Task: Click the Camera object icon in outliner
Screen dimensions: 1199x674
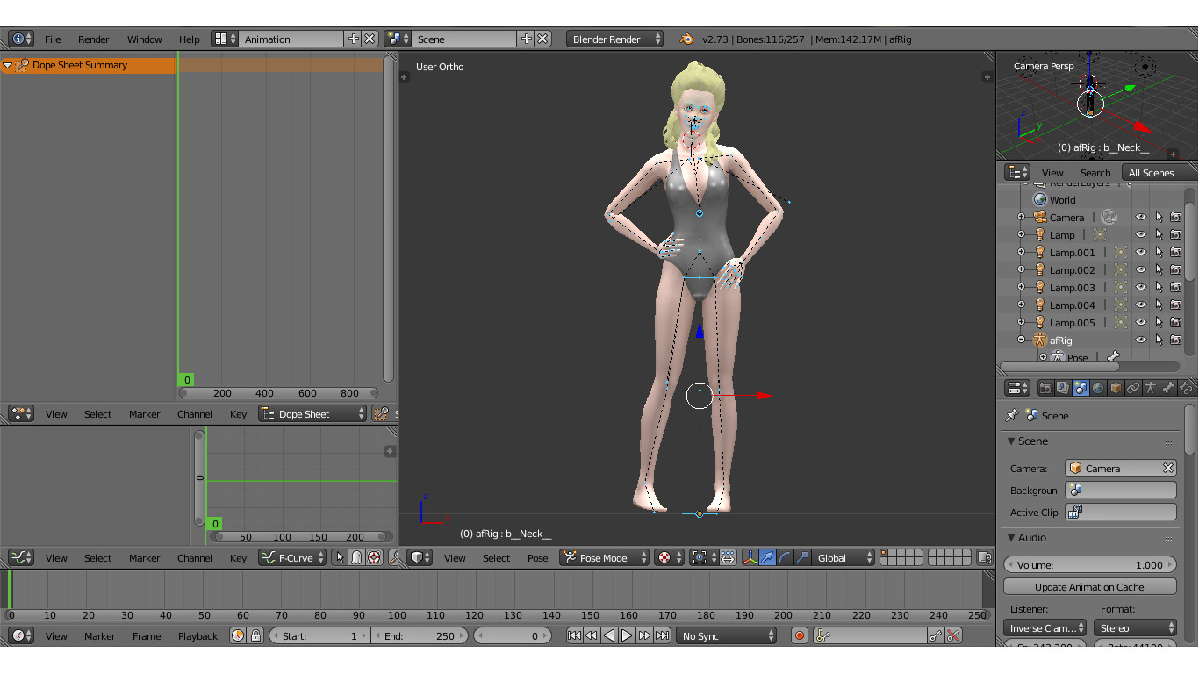Action: (x=1040, y=217)
